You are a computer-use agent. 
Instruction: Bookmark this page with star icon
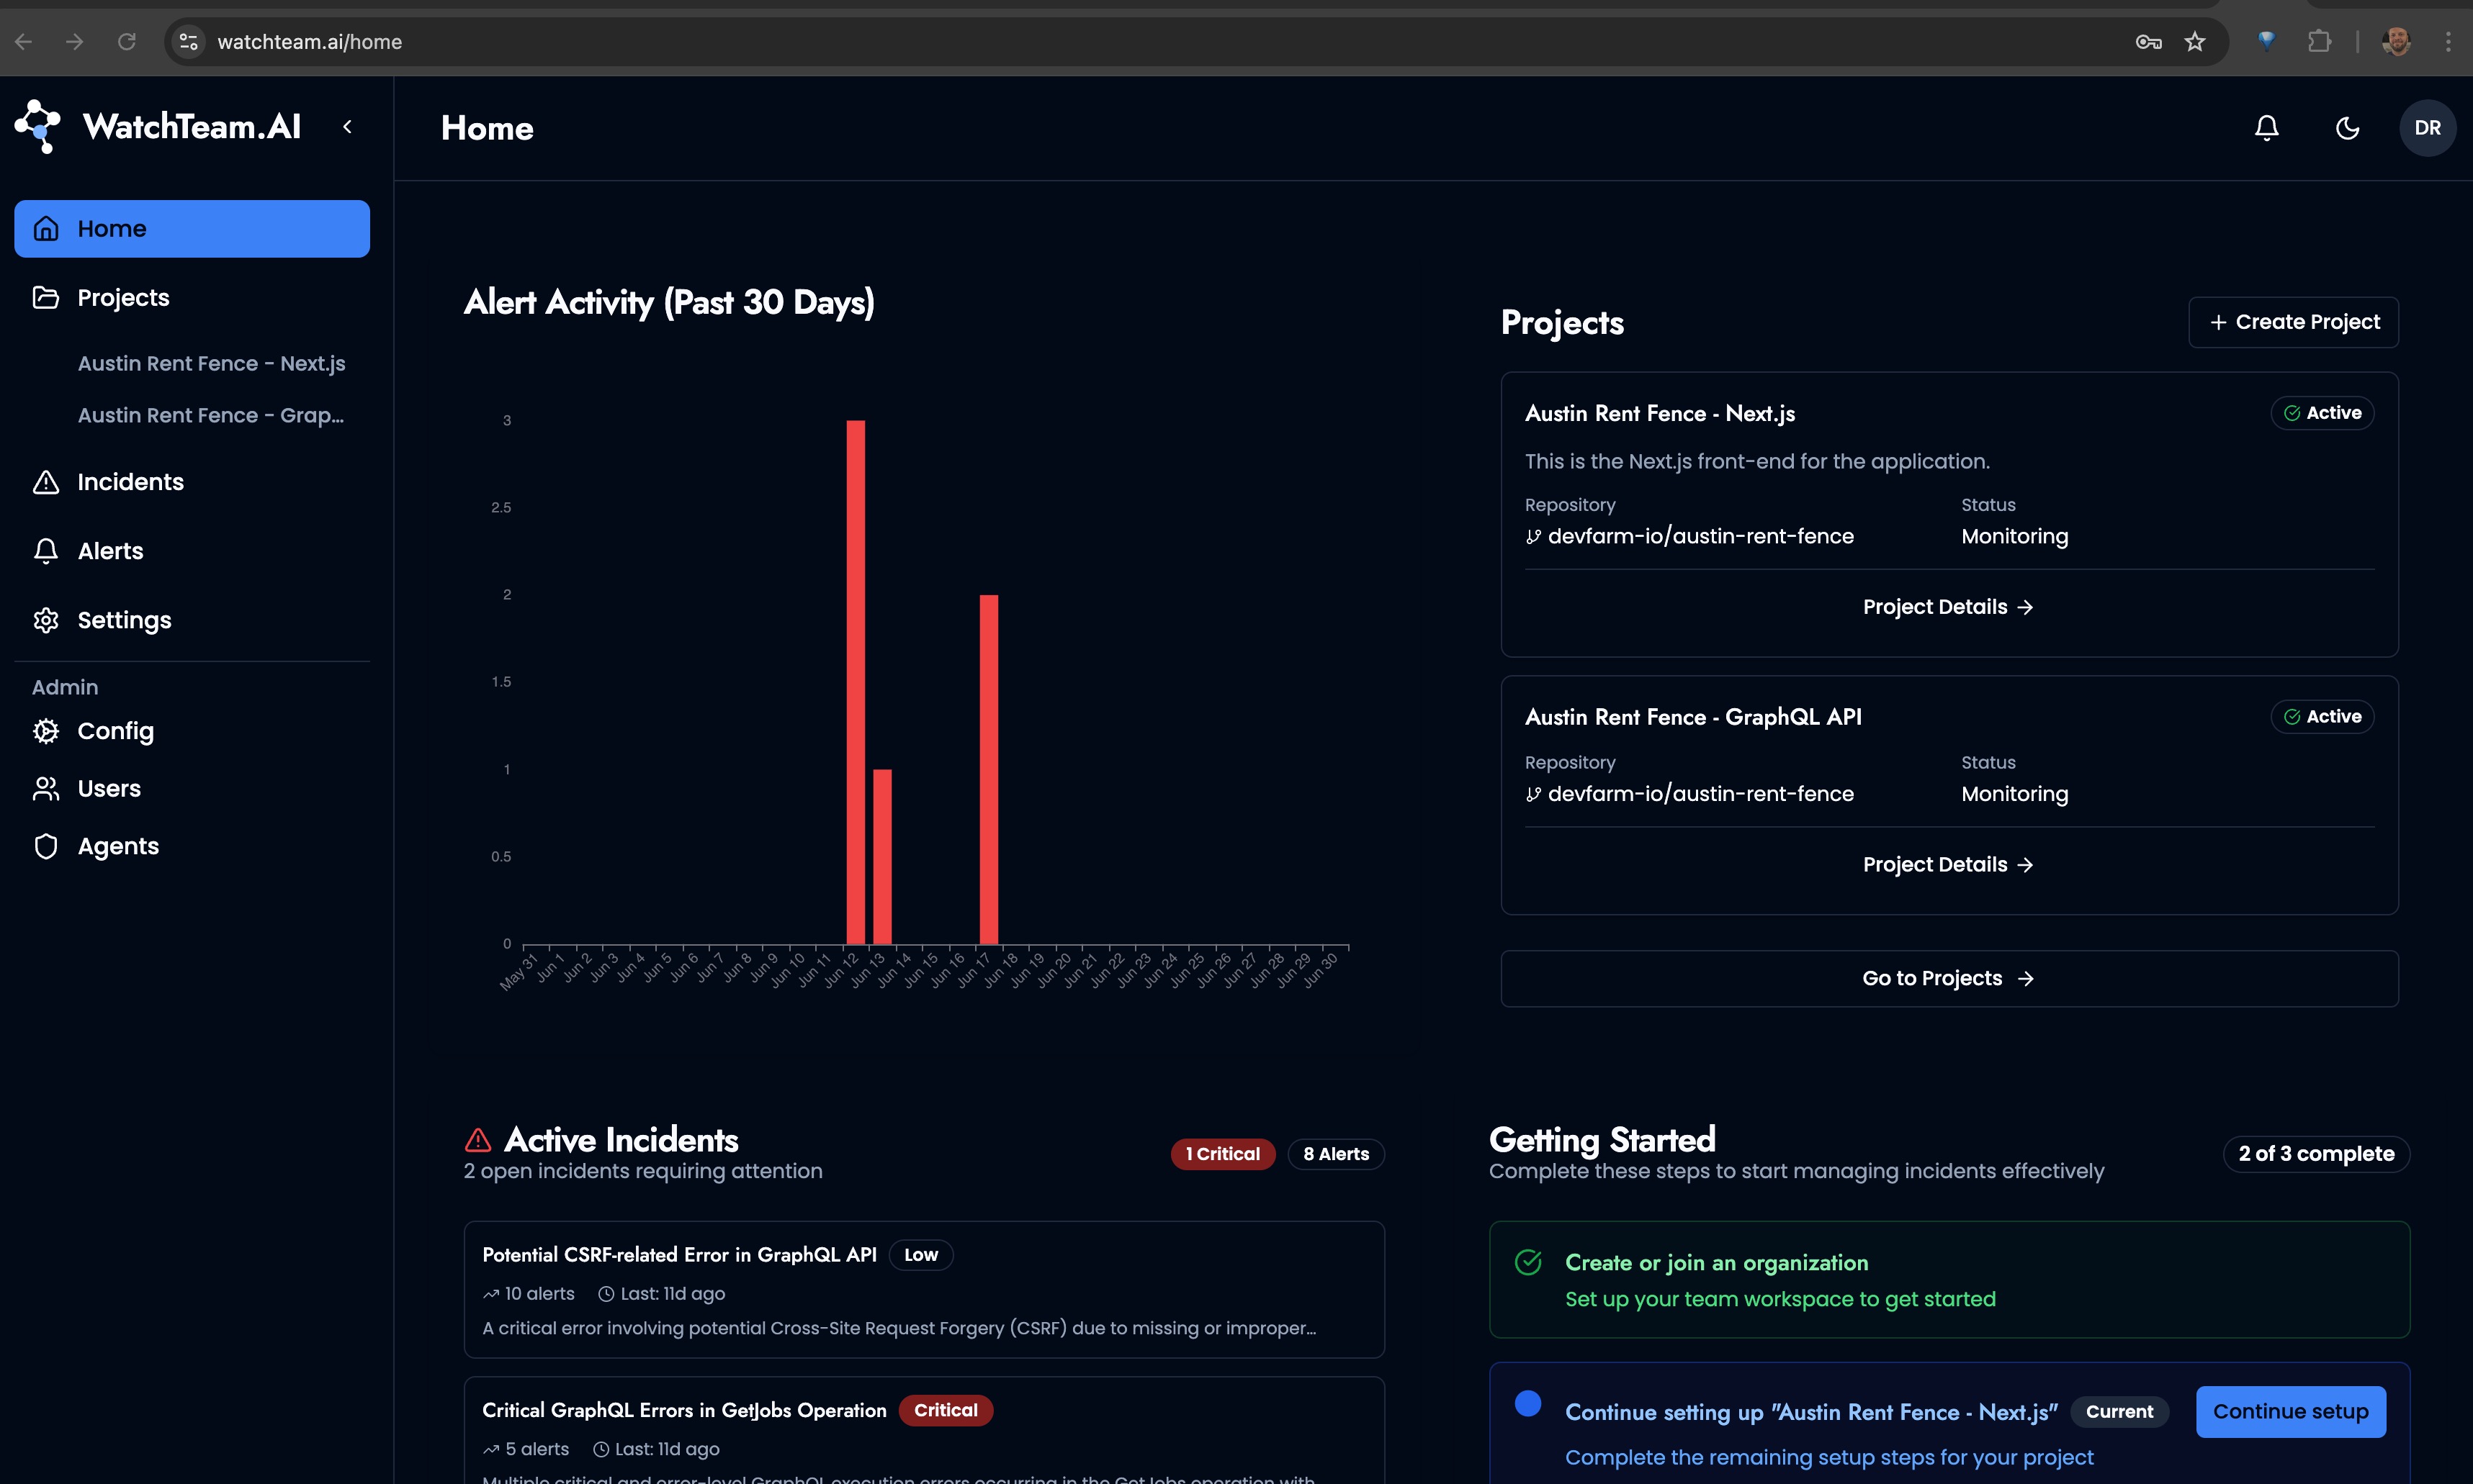[x=2194, y=42]
